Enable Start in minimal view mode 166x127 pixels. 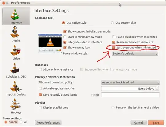65,37
